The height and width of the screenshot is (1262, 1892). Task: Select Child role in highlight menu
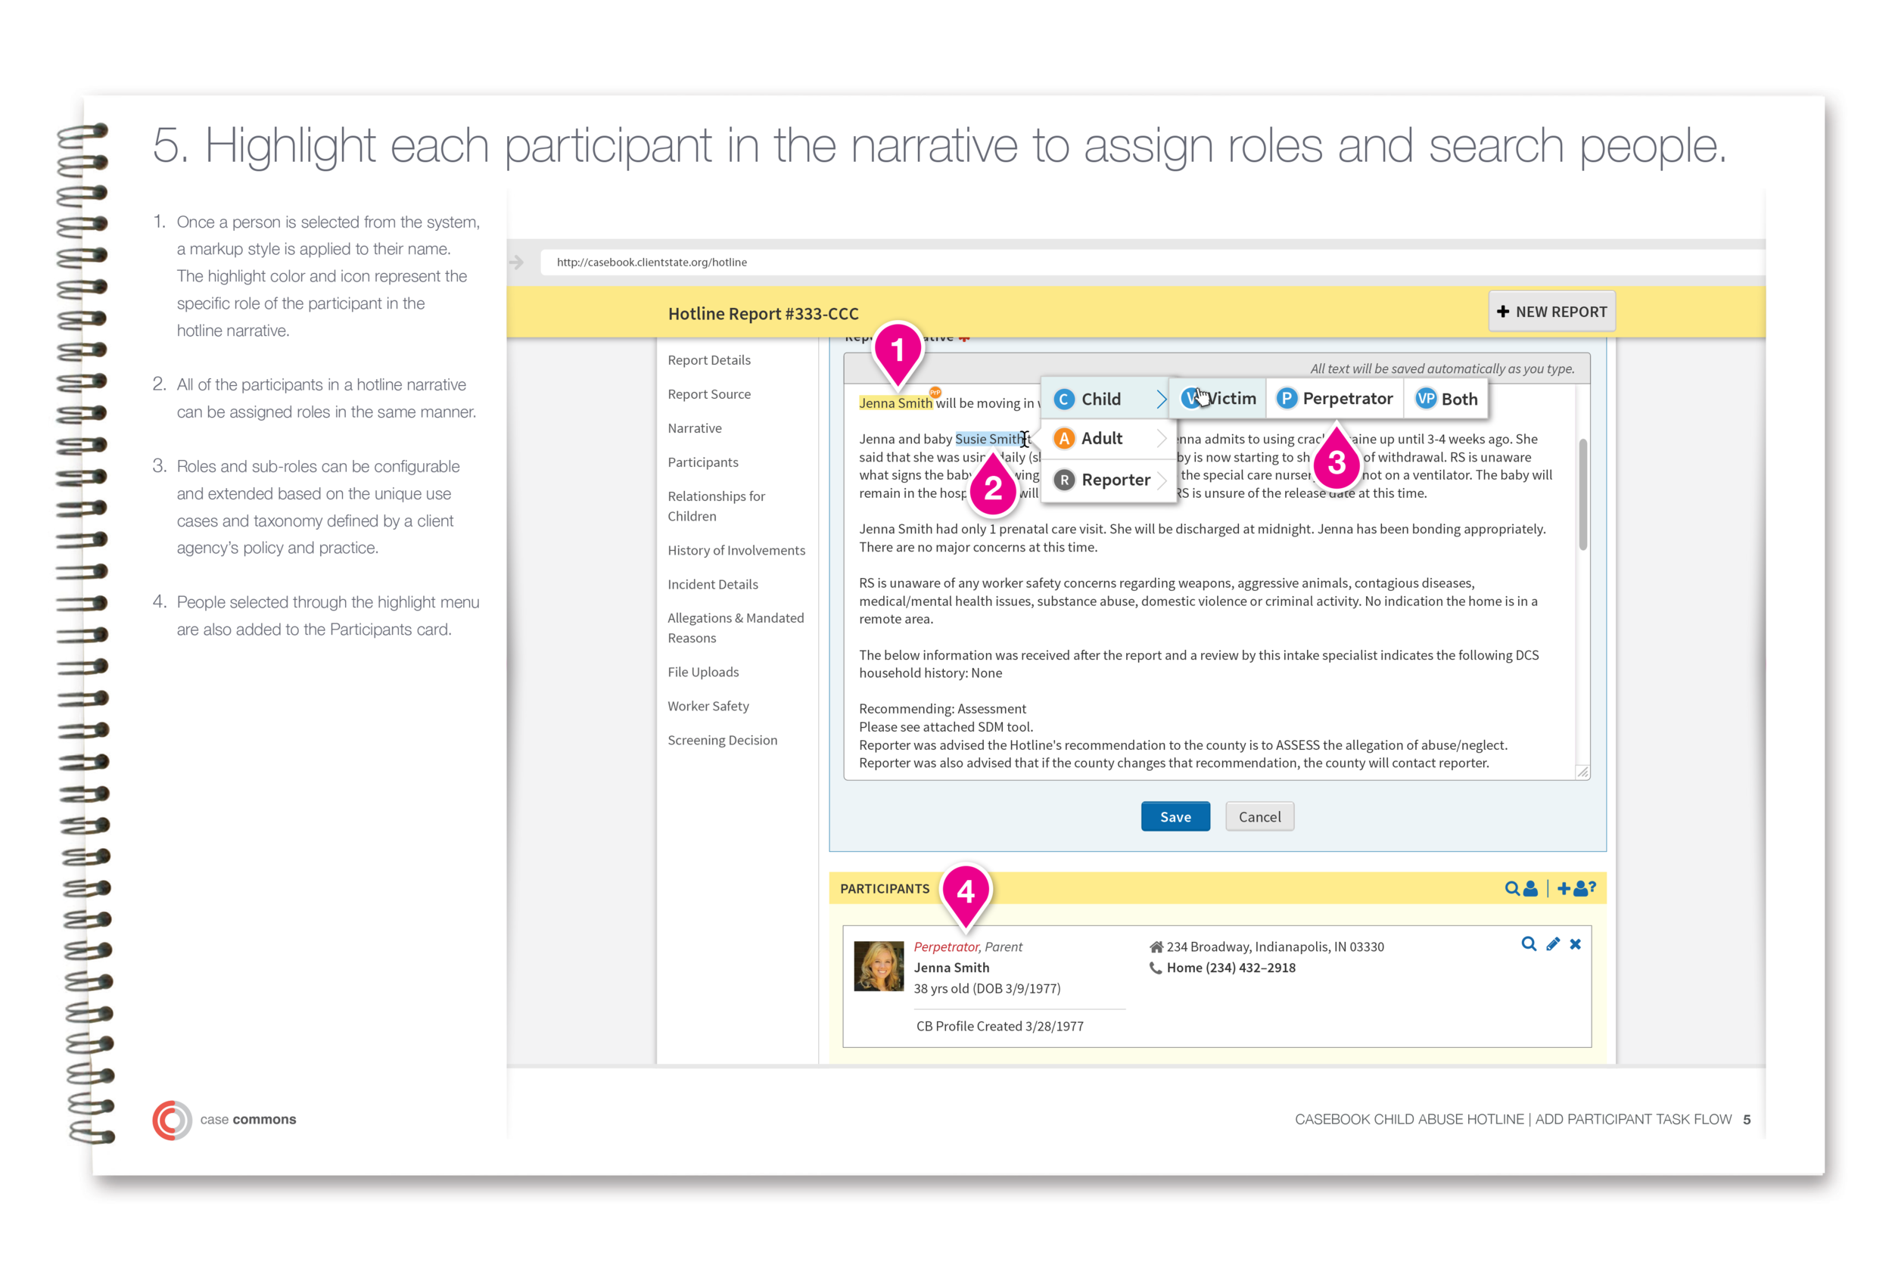point(1109,399)
